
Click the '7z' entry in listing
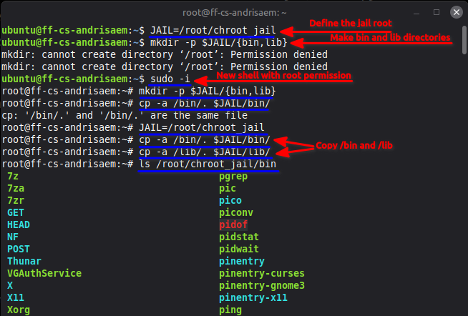coord(13,176)
